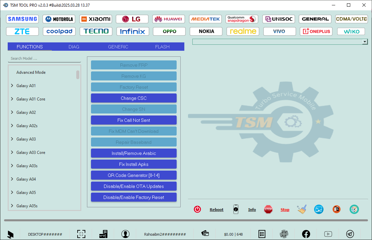Select the SAMSUNG brand button
372x240 pixels.
[22, 19]
